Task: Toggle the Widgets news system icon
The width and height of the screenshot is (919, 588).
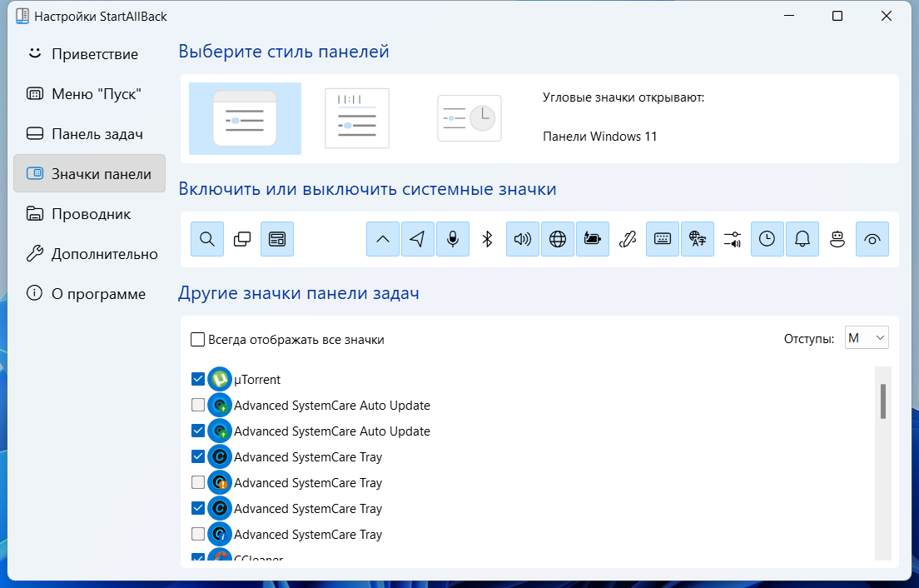Action: click(277, 239)
